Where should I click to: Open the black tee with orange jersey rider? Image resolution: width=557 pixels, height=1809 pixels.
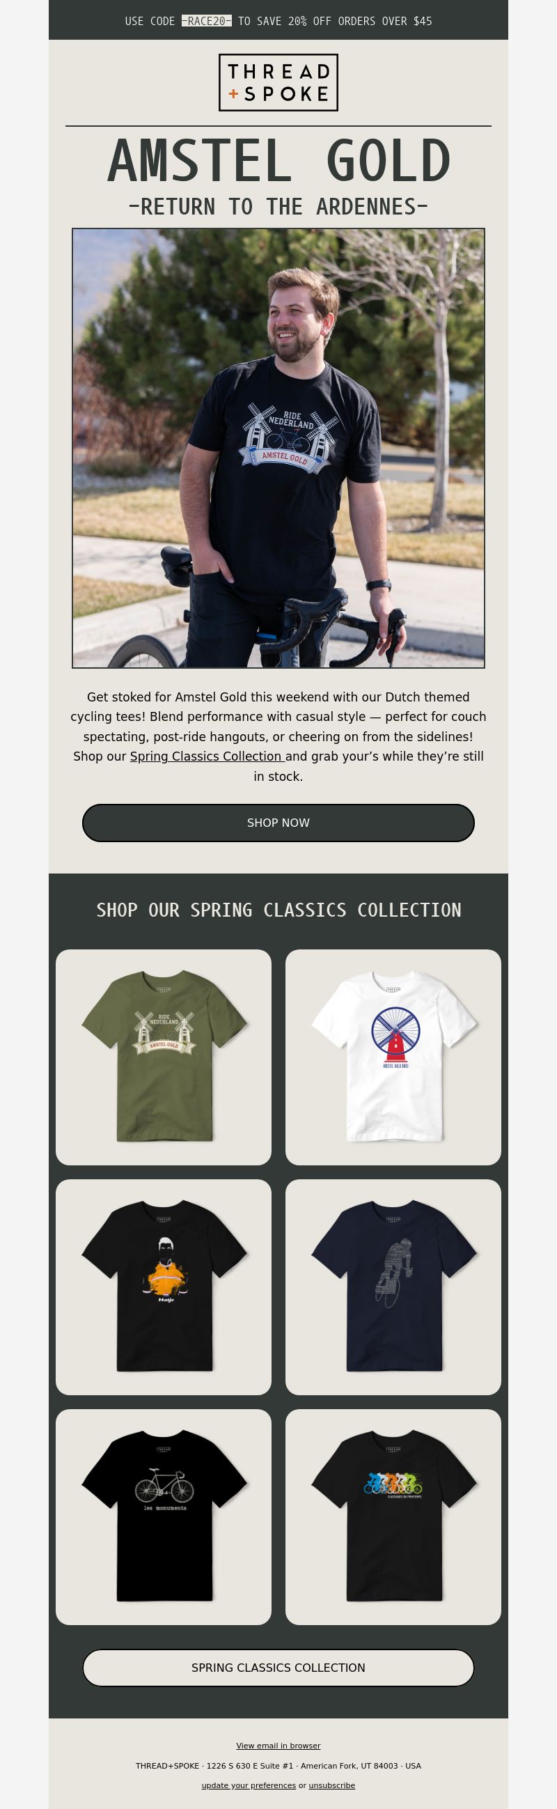point(164,1287)
